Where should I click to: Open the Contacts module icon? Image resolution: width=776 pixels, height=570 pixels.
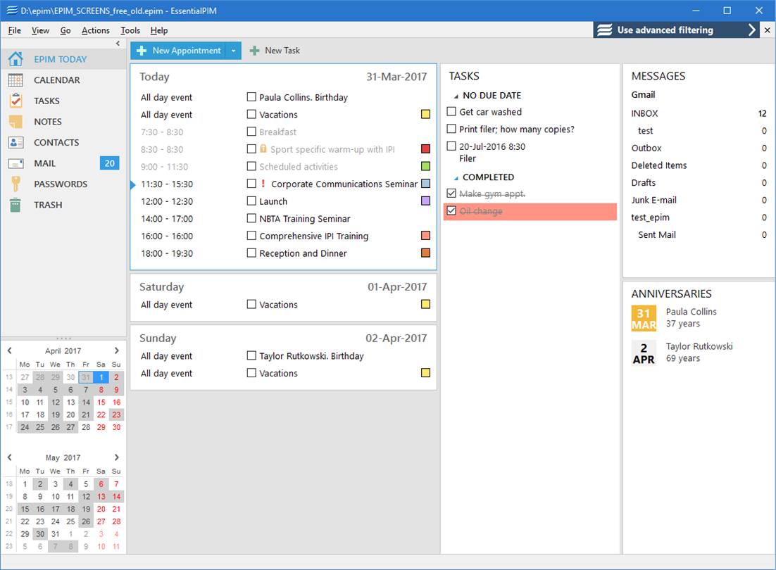tap(15, 142)
